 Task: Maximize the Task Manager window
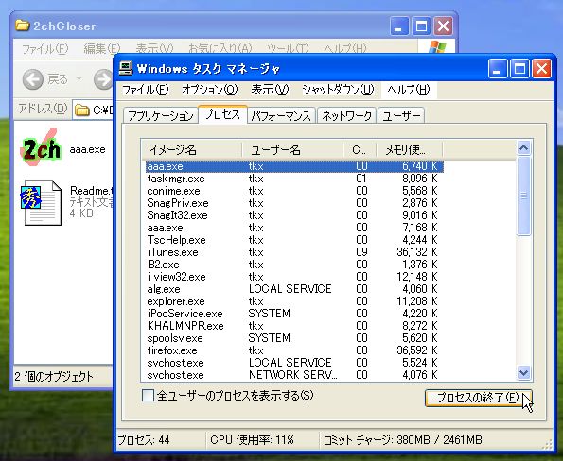519,68
